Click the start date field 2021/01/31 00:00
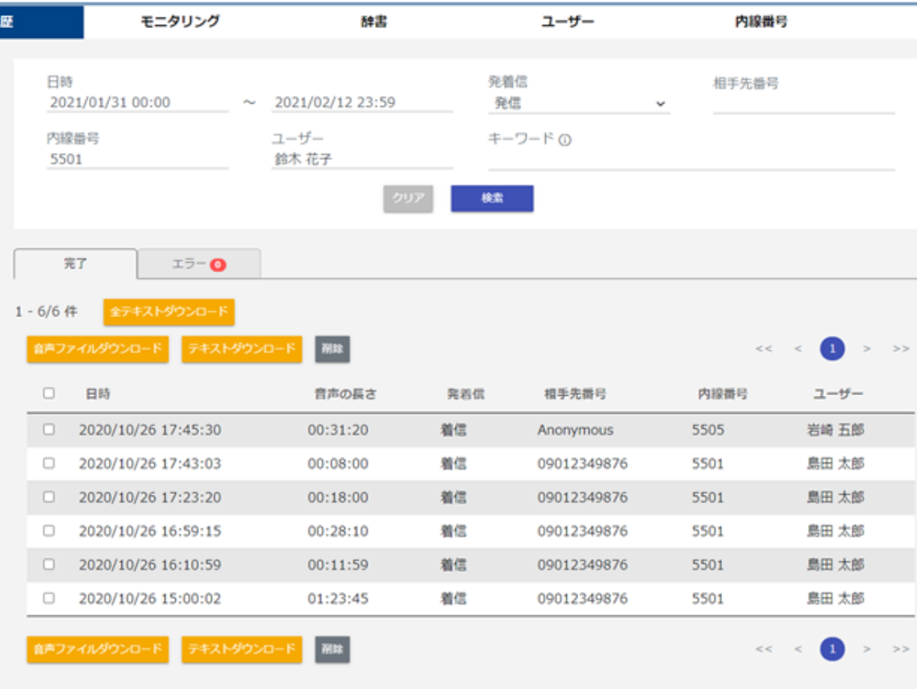The width and height of the screenshot is (917, 689). tap(137, 102)
